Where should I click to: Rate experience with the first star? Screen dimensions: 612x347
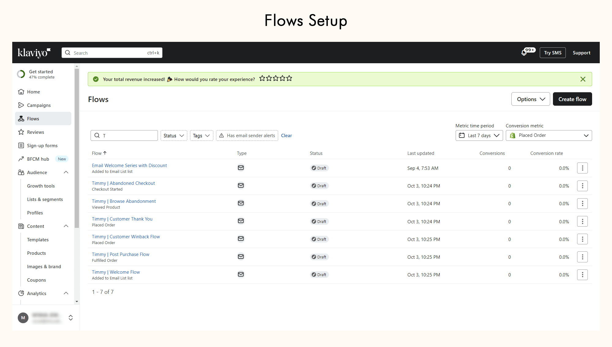click(x=262, y=79)
